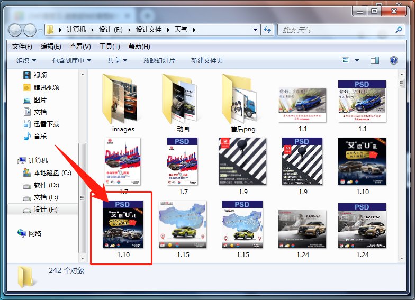This screenshot has width=415, height=300.
Task: Click 新建文件夹 button
Action: 206,60
